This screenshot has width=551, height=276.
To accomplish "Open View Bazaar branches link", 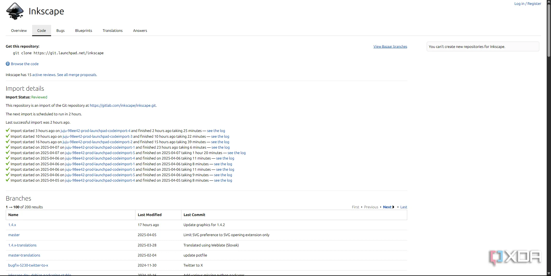I will [390, 46].
